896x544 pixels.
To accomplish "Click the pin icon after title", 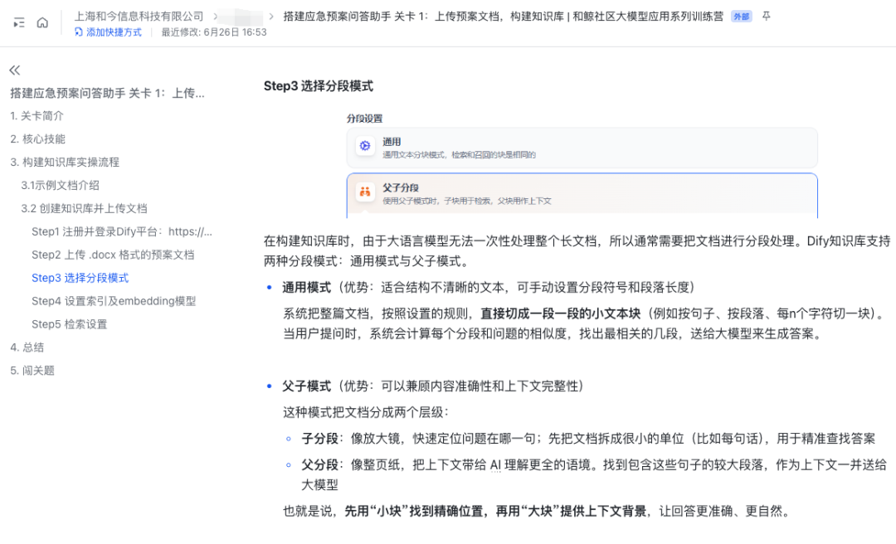I will (767, 16).
